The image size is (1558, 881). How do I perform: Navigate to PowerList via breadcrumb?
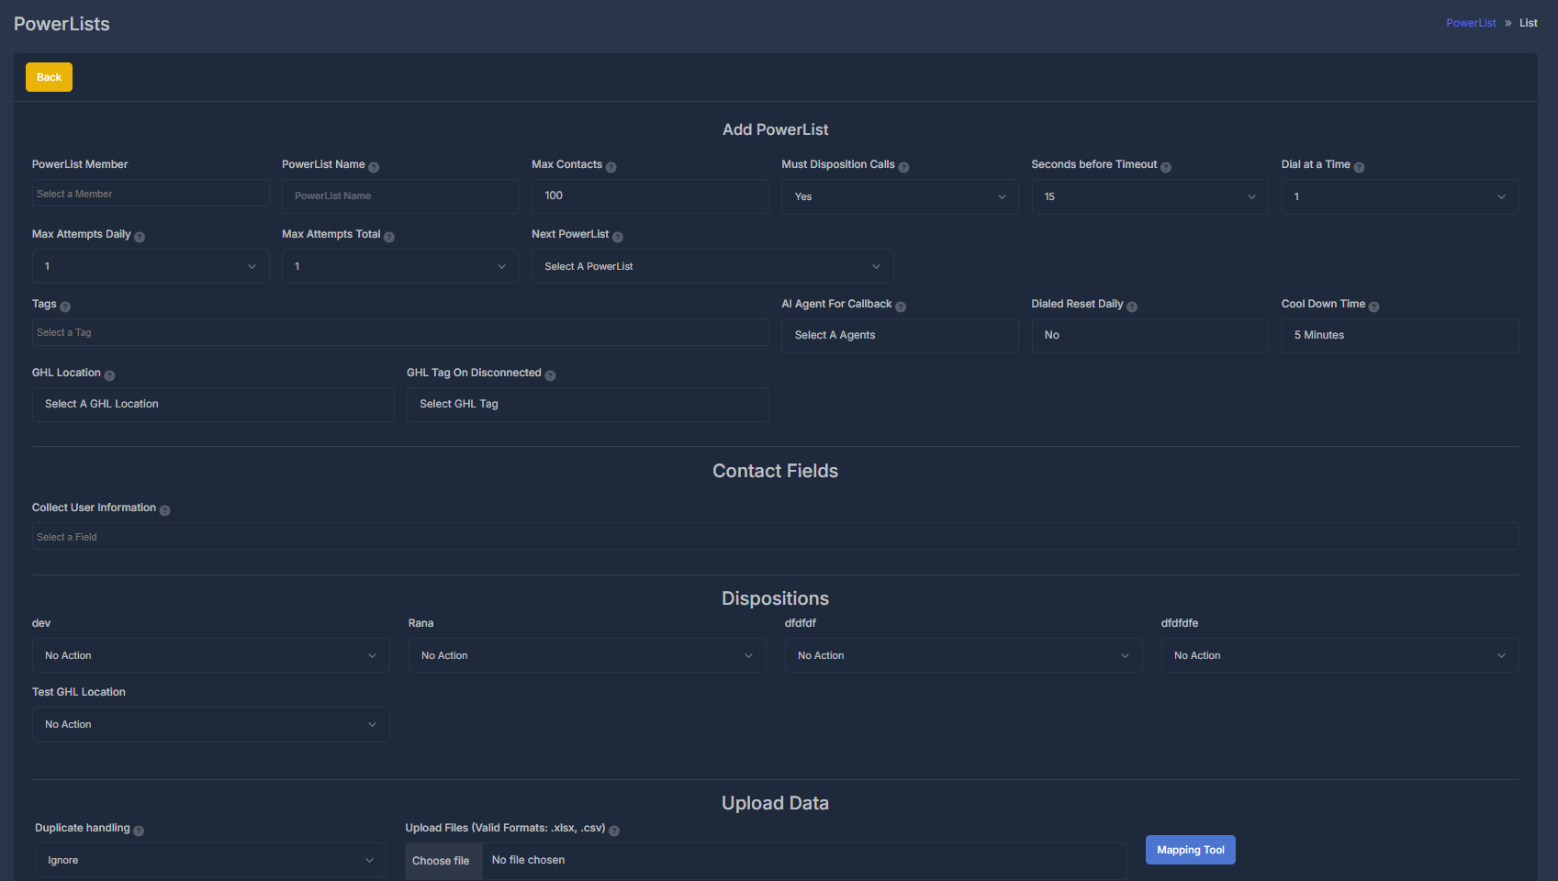1471,22
